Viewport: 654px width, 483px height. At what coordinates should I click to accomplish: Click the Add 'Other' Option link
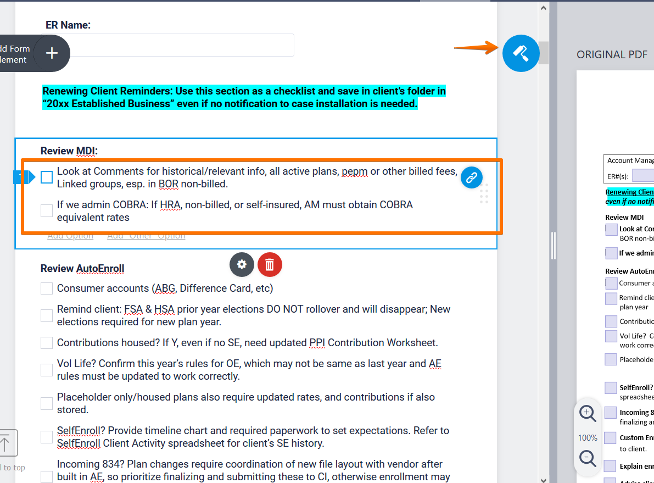click(x=146, y=236)
